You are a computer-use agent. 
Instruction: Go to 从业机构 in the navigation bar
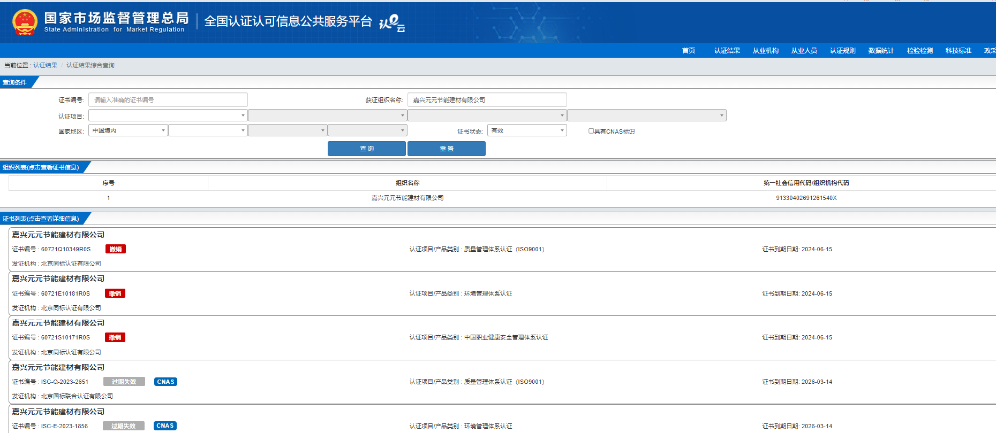(x=765, y=51)
